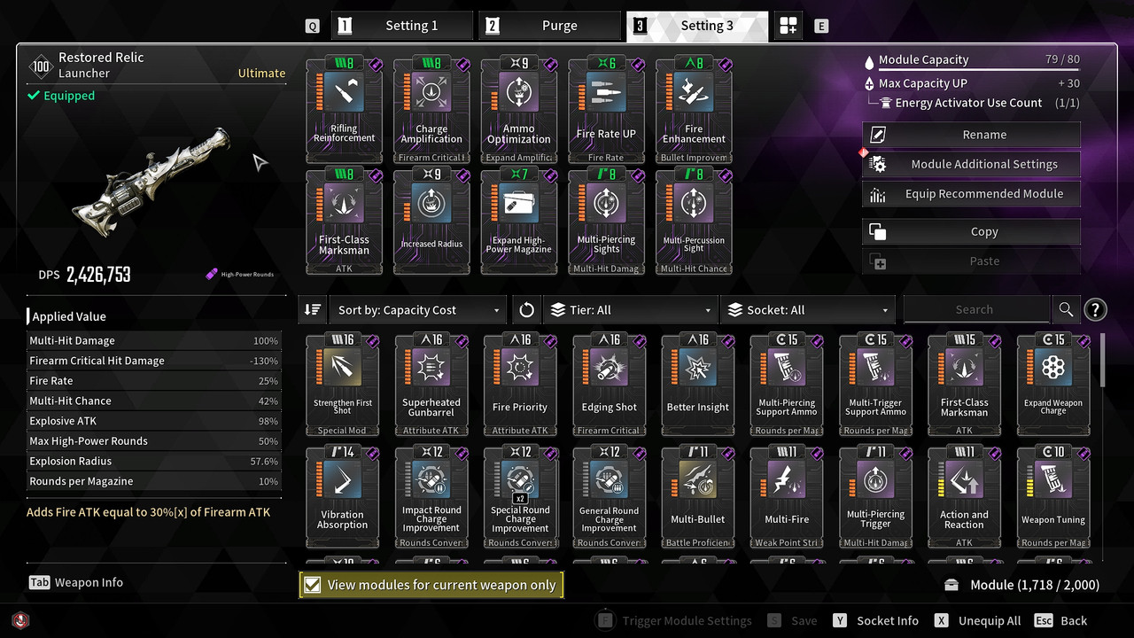Click the add new setting preset icon

[788, 26]
